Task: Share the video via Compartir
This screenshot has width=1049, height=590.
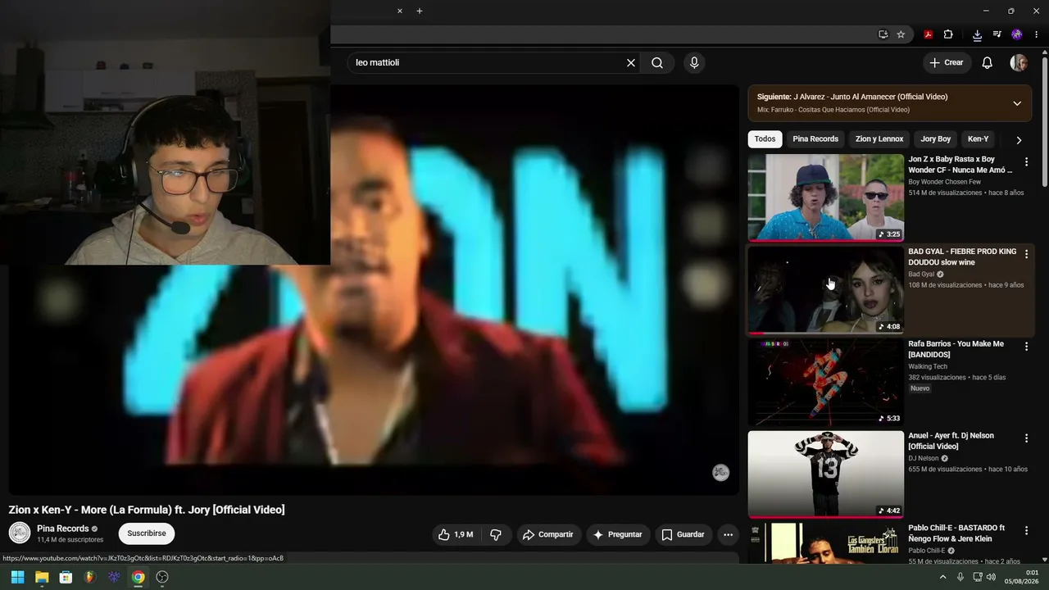Action: (547, 534)
